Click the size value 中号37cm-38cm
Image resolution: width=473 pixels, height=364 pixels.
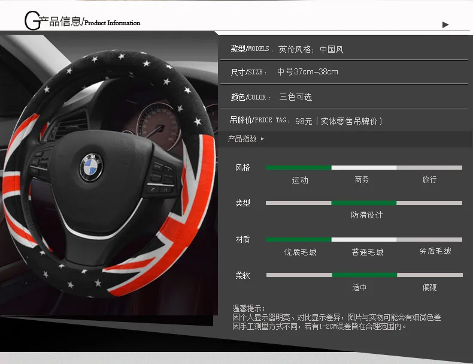pos(308,72)
